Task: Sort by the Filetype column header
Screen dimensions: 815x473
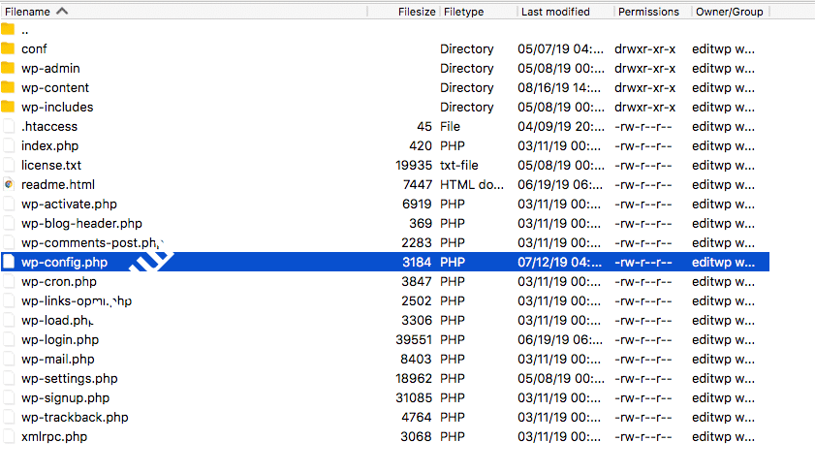Action: [463, 12]
